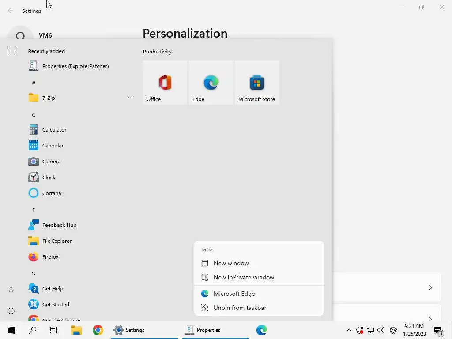Viewport: 452px width, 339px height.
Task: Open File Explorer on the taskbar
Action: [x=76, y=330]
